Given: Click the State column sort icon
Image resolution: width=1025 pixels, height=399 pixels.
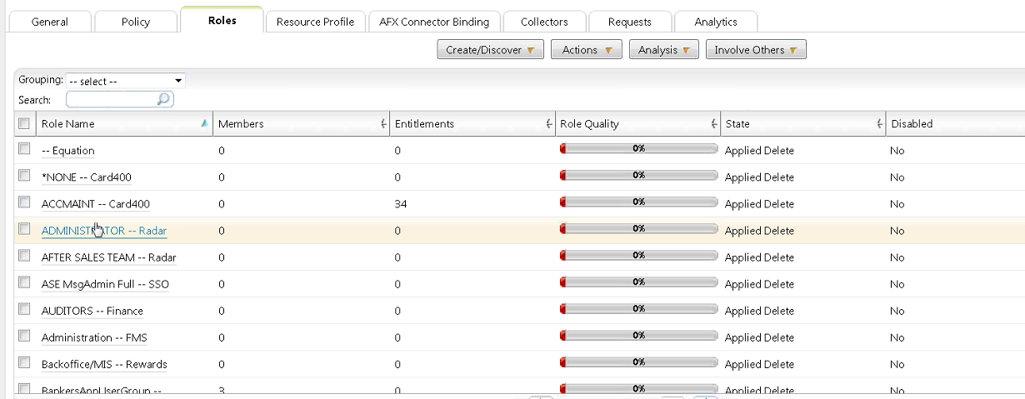Looking at the screenshot, I should (x=880, y=124).
